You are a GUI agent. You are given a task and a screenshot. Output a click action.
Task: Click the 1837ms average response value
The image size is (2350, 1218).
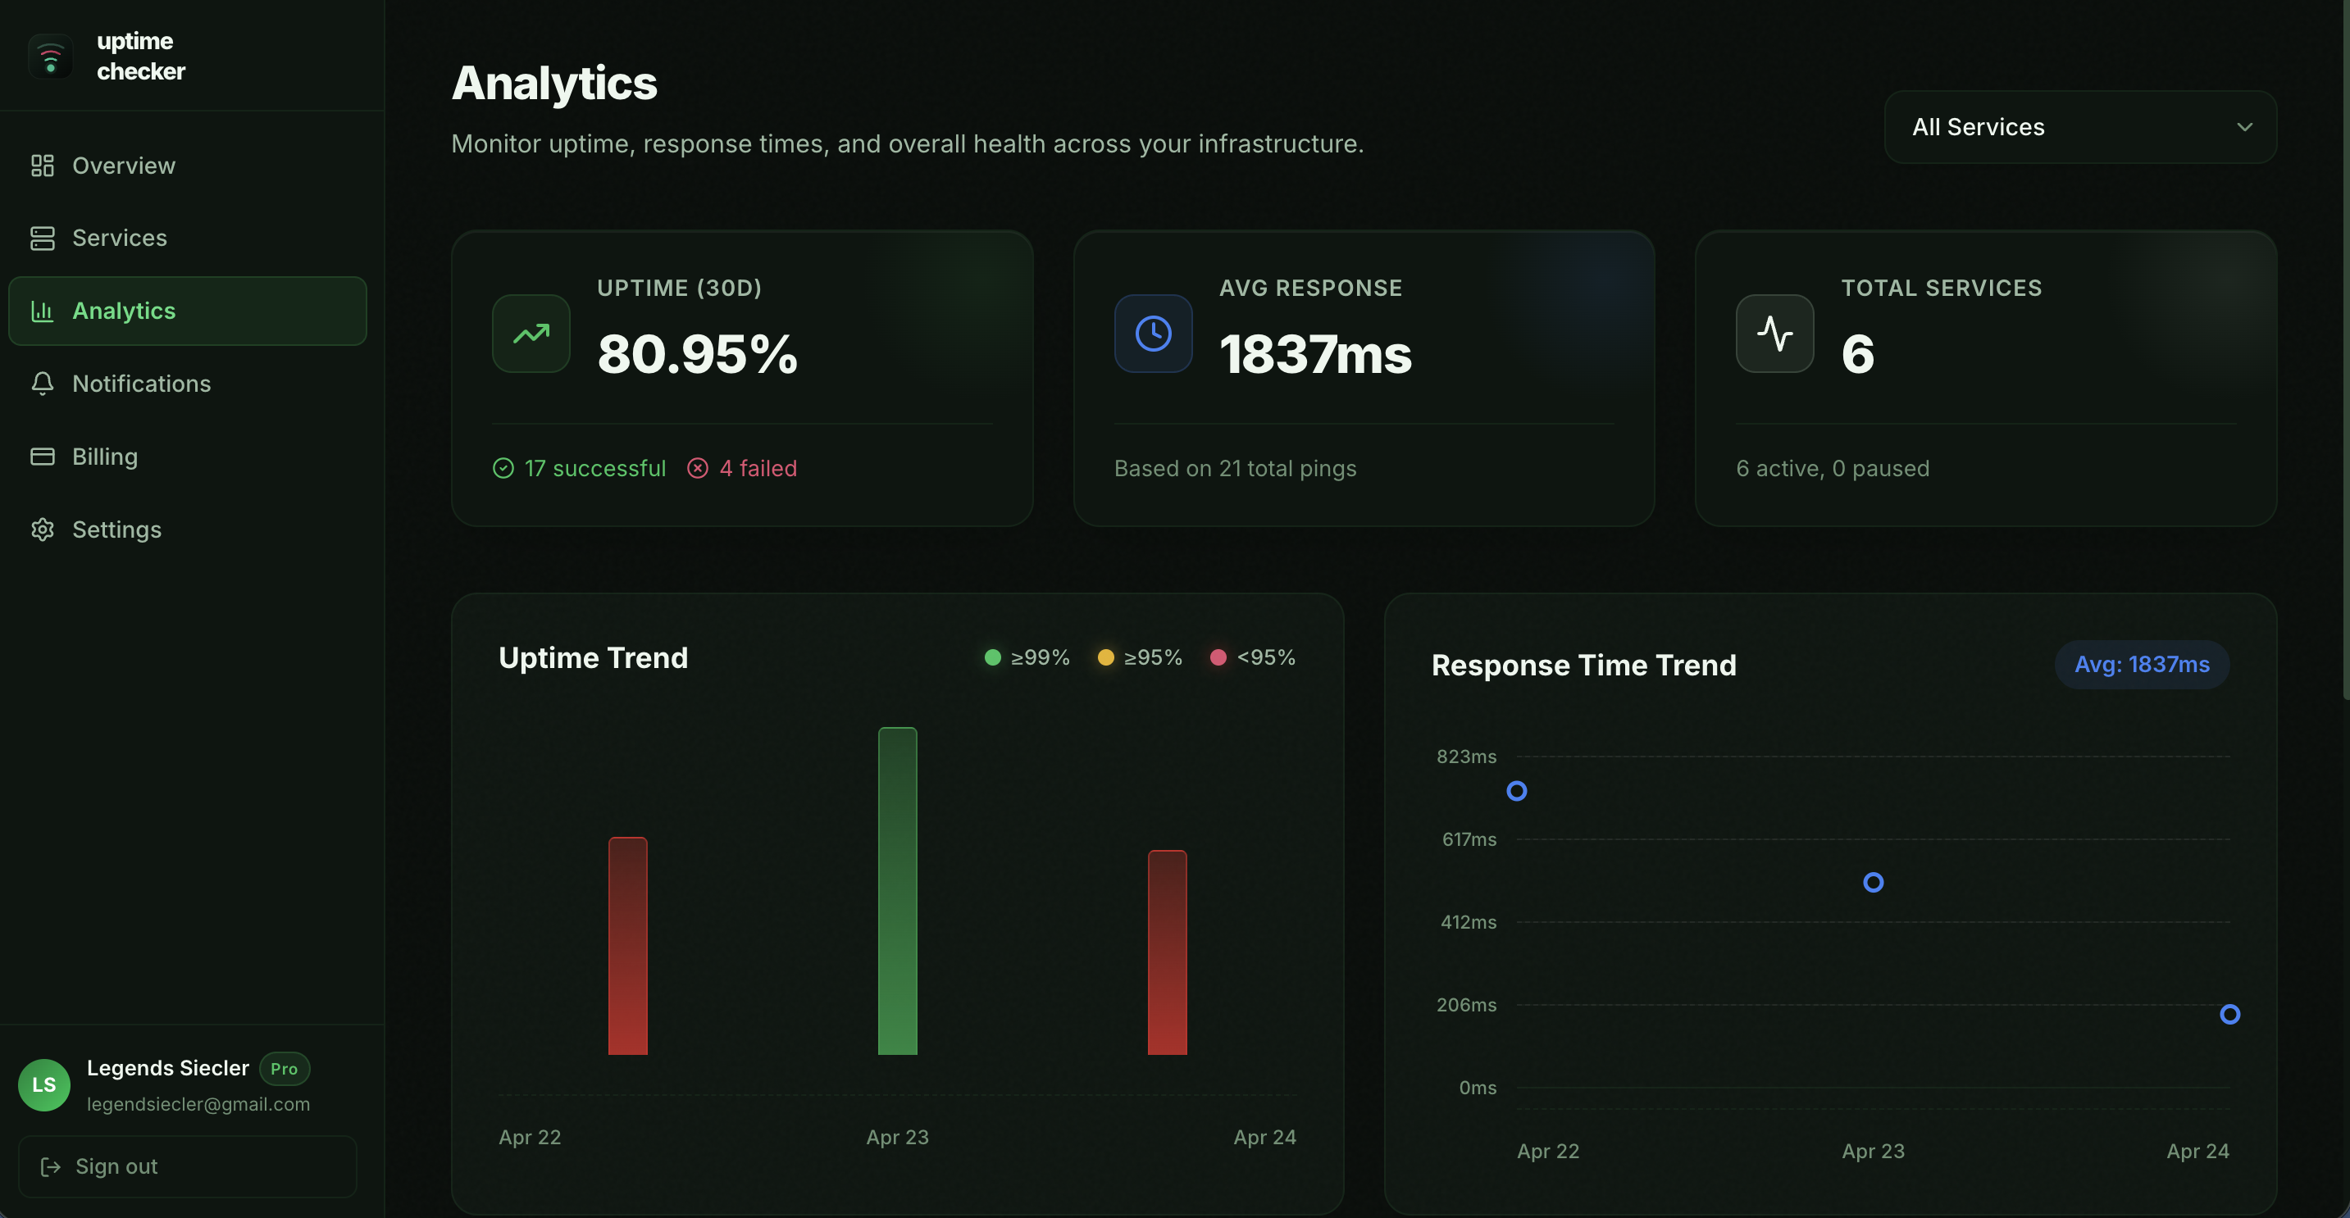1315,355
